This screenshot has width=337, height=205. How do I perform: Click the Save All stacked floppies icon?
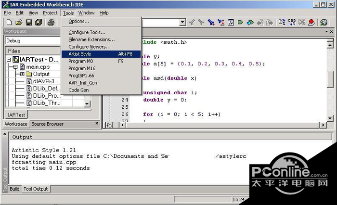[x=39, y=22]
